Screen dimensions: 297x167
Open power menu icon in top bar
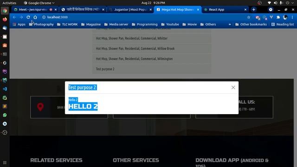point(287,3)
